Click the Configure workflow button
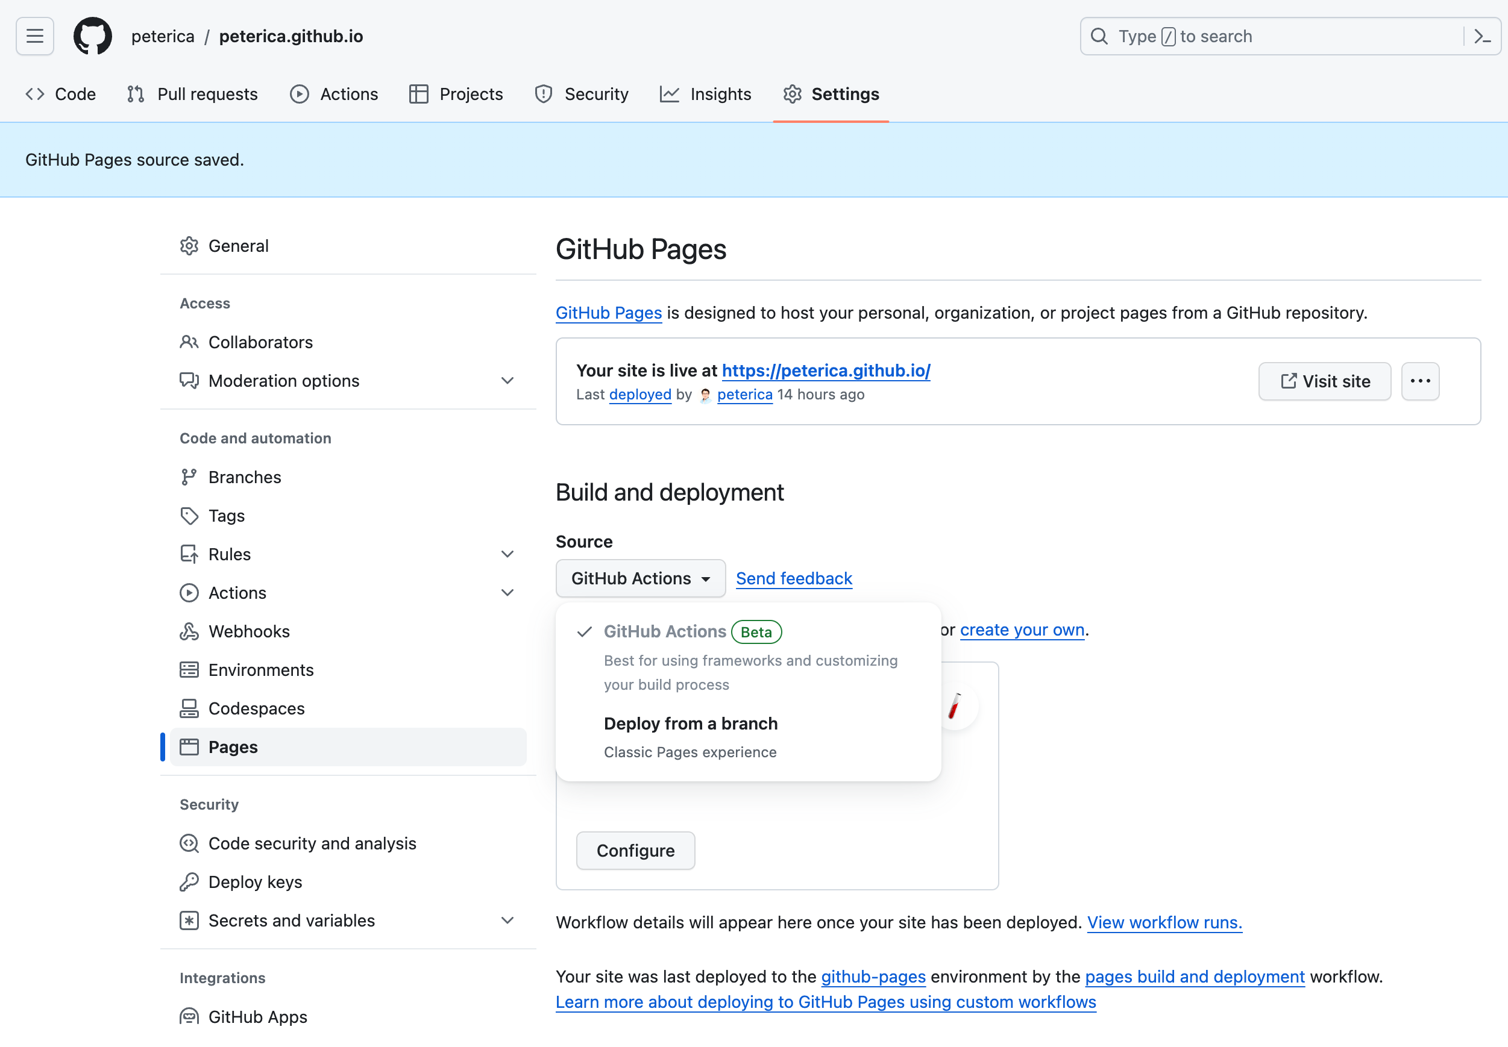1508x1047 pixels. pos(635,850)
